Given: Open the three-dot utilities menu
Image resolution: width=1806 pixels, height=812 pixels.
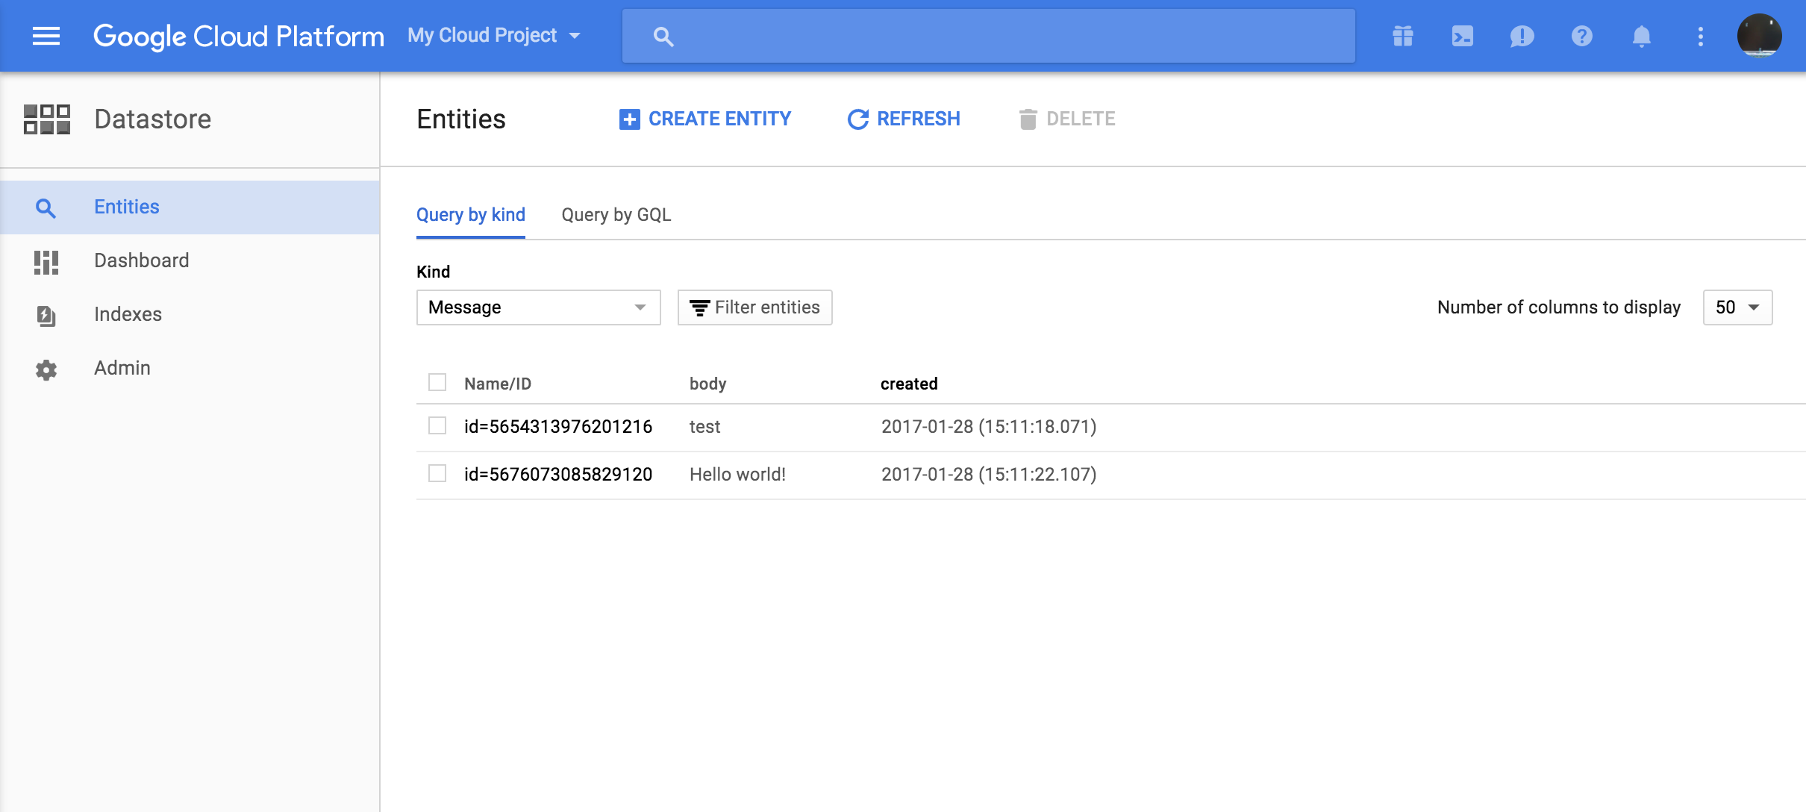Looking at the screenshot, I should point(1701,36).
